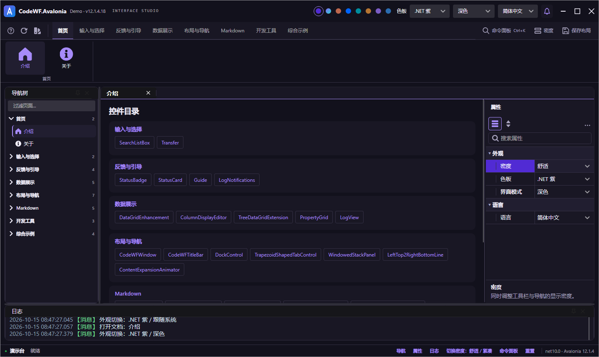Collapse the 外观 property category

(x=490, y=154)
